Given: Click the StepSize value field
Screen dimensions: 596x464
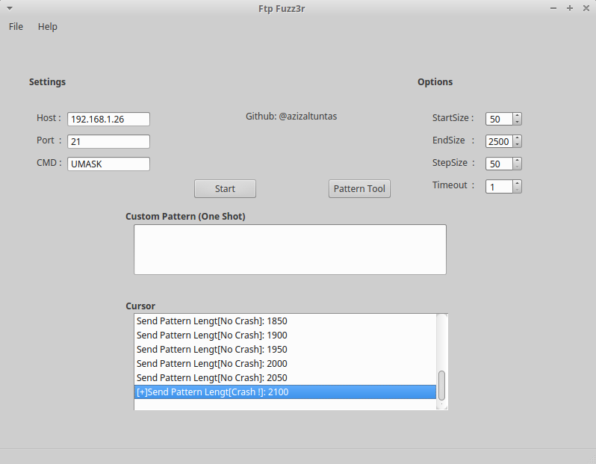Looking at the screenshot, I should pos(499,164).
